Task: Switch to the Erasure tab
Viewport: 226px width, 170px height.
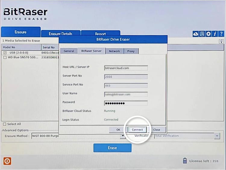Action: pyautogui.click(x=21, y=32)
